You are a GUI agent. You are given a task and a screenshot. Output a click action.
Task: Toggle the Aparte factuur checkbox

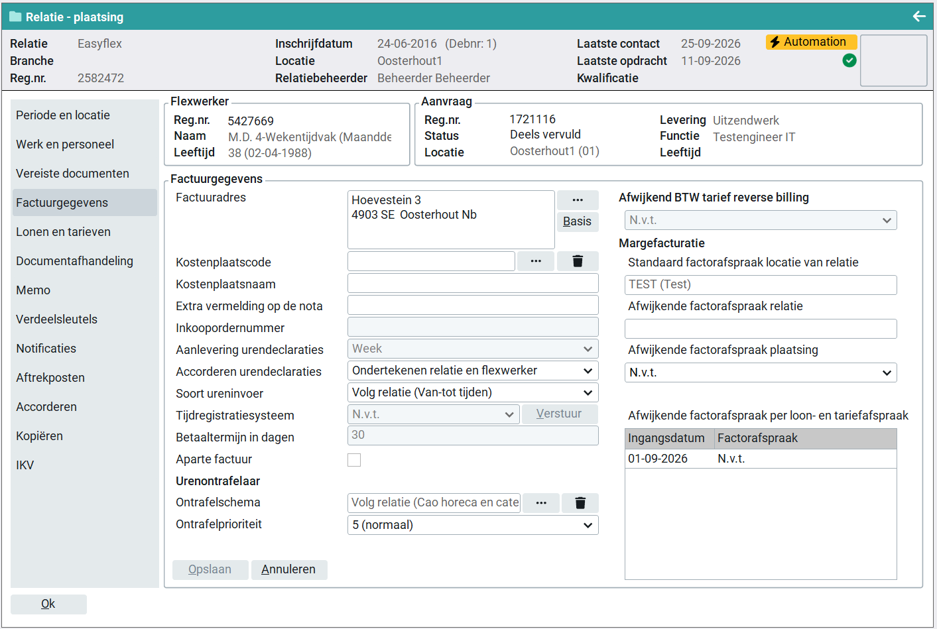click(x=354, y=460)
